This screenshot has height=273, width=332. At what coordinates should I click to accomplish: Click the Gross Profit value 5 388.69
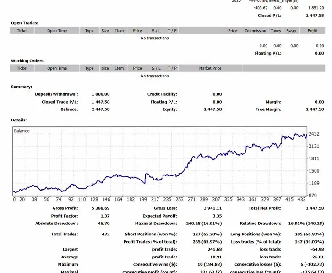[100, 208]
